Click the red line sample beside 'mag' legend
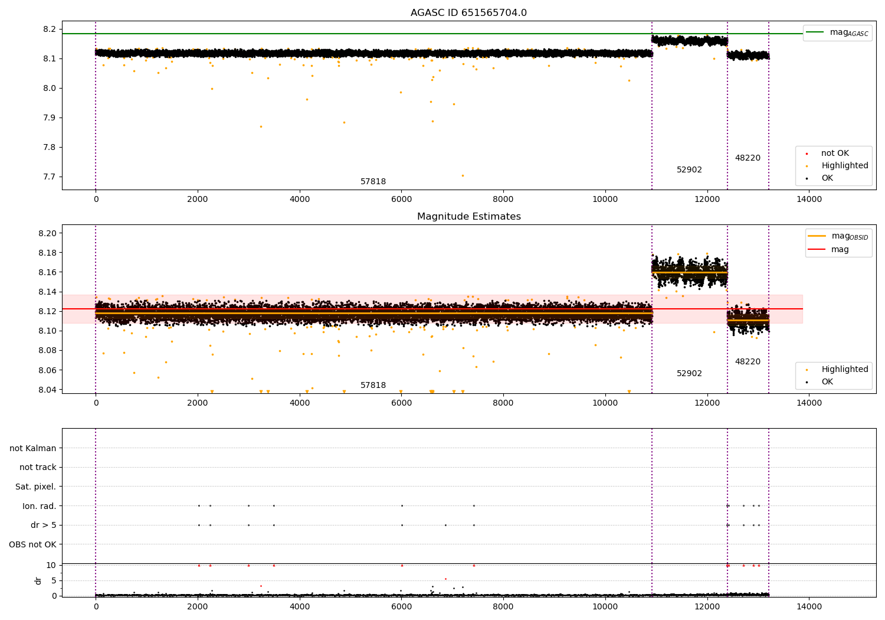Screen dimensions: 885x620 click(x=817, y=250)
